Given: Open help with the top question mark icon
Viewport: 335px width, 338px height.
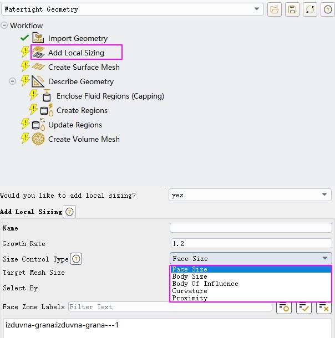Looking at the screenshot, I should [x=327, y=9].
